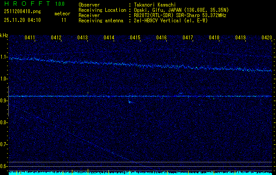
Task: Click the 0420 time marker
Action: pos(267,38)
